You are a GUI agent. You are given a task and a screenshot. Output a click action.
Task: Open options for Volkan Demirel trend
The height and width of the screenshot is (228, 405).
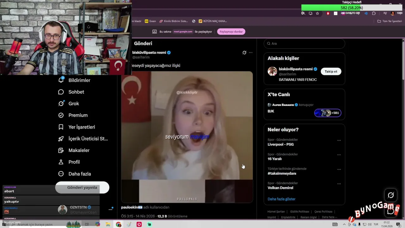coord(339,184)
